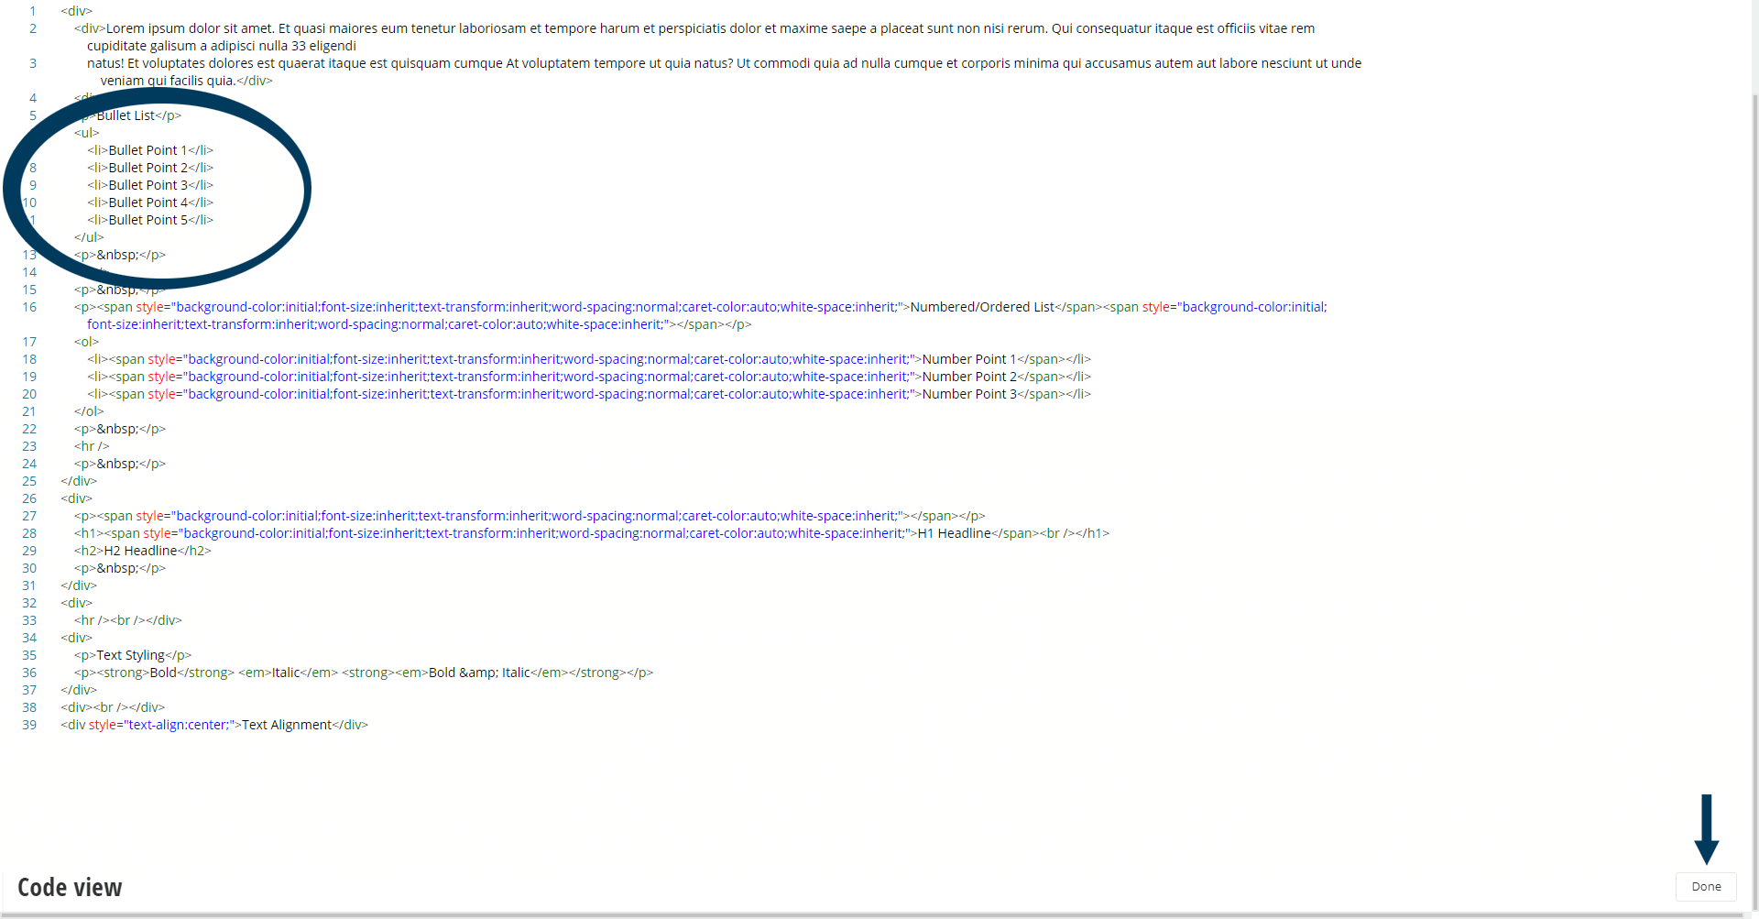Click the 'Bullet List' paragraph text
The image size is (1759, 919).
126,115
